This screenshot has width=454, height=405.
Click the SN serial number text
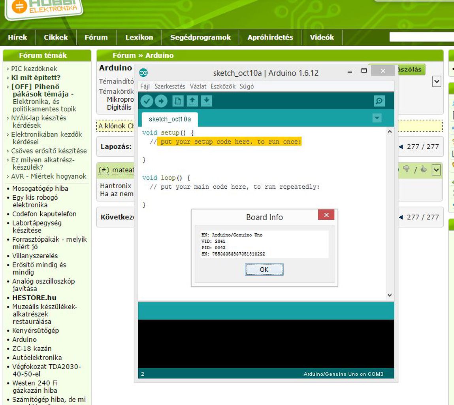click(233, 254)
